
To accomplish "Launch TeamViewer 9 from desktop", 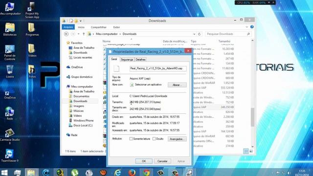I will tap(10, 155).
